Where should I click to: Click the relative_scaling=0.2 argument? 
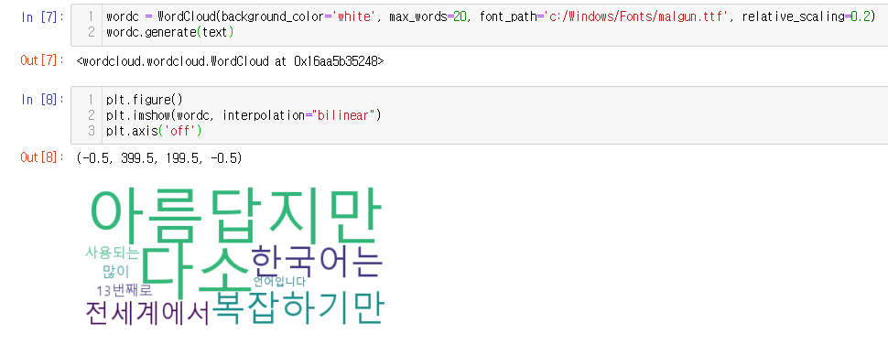[805, 17]
